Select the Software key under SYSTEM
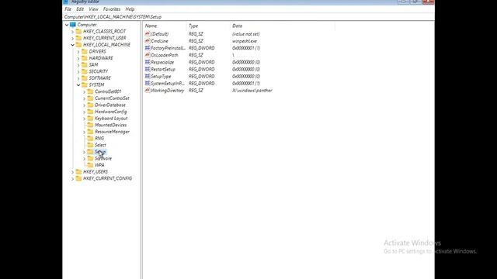The height and width of the screenshot is (279, 497). pyautogui.click(x=103, y=158)
